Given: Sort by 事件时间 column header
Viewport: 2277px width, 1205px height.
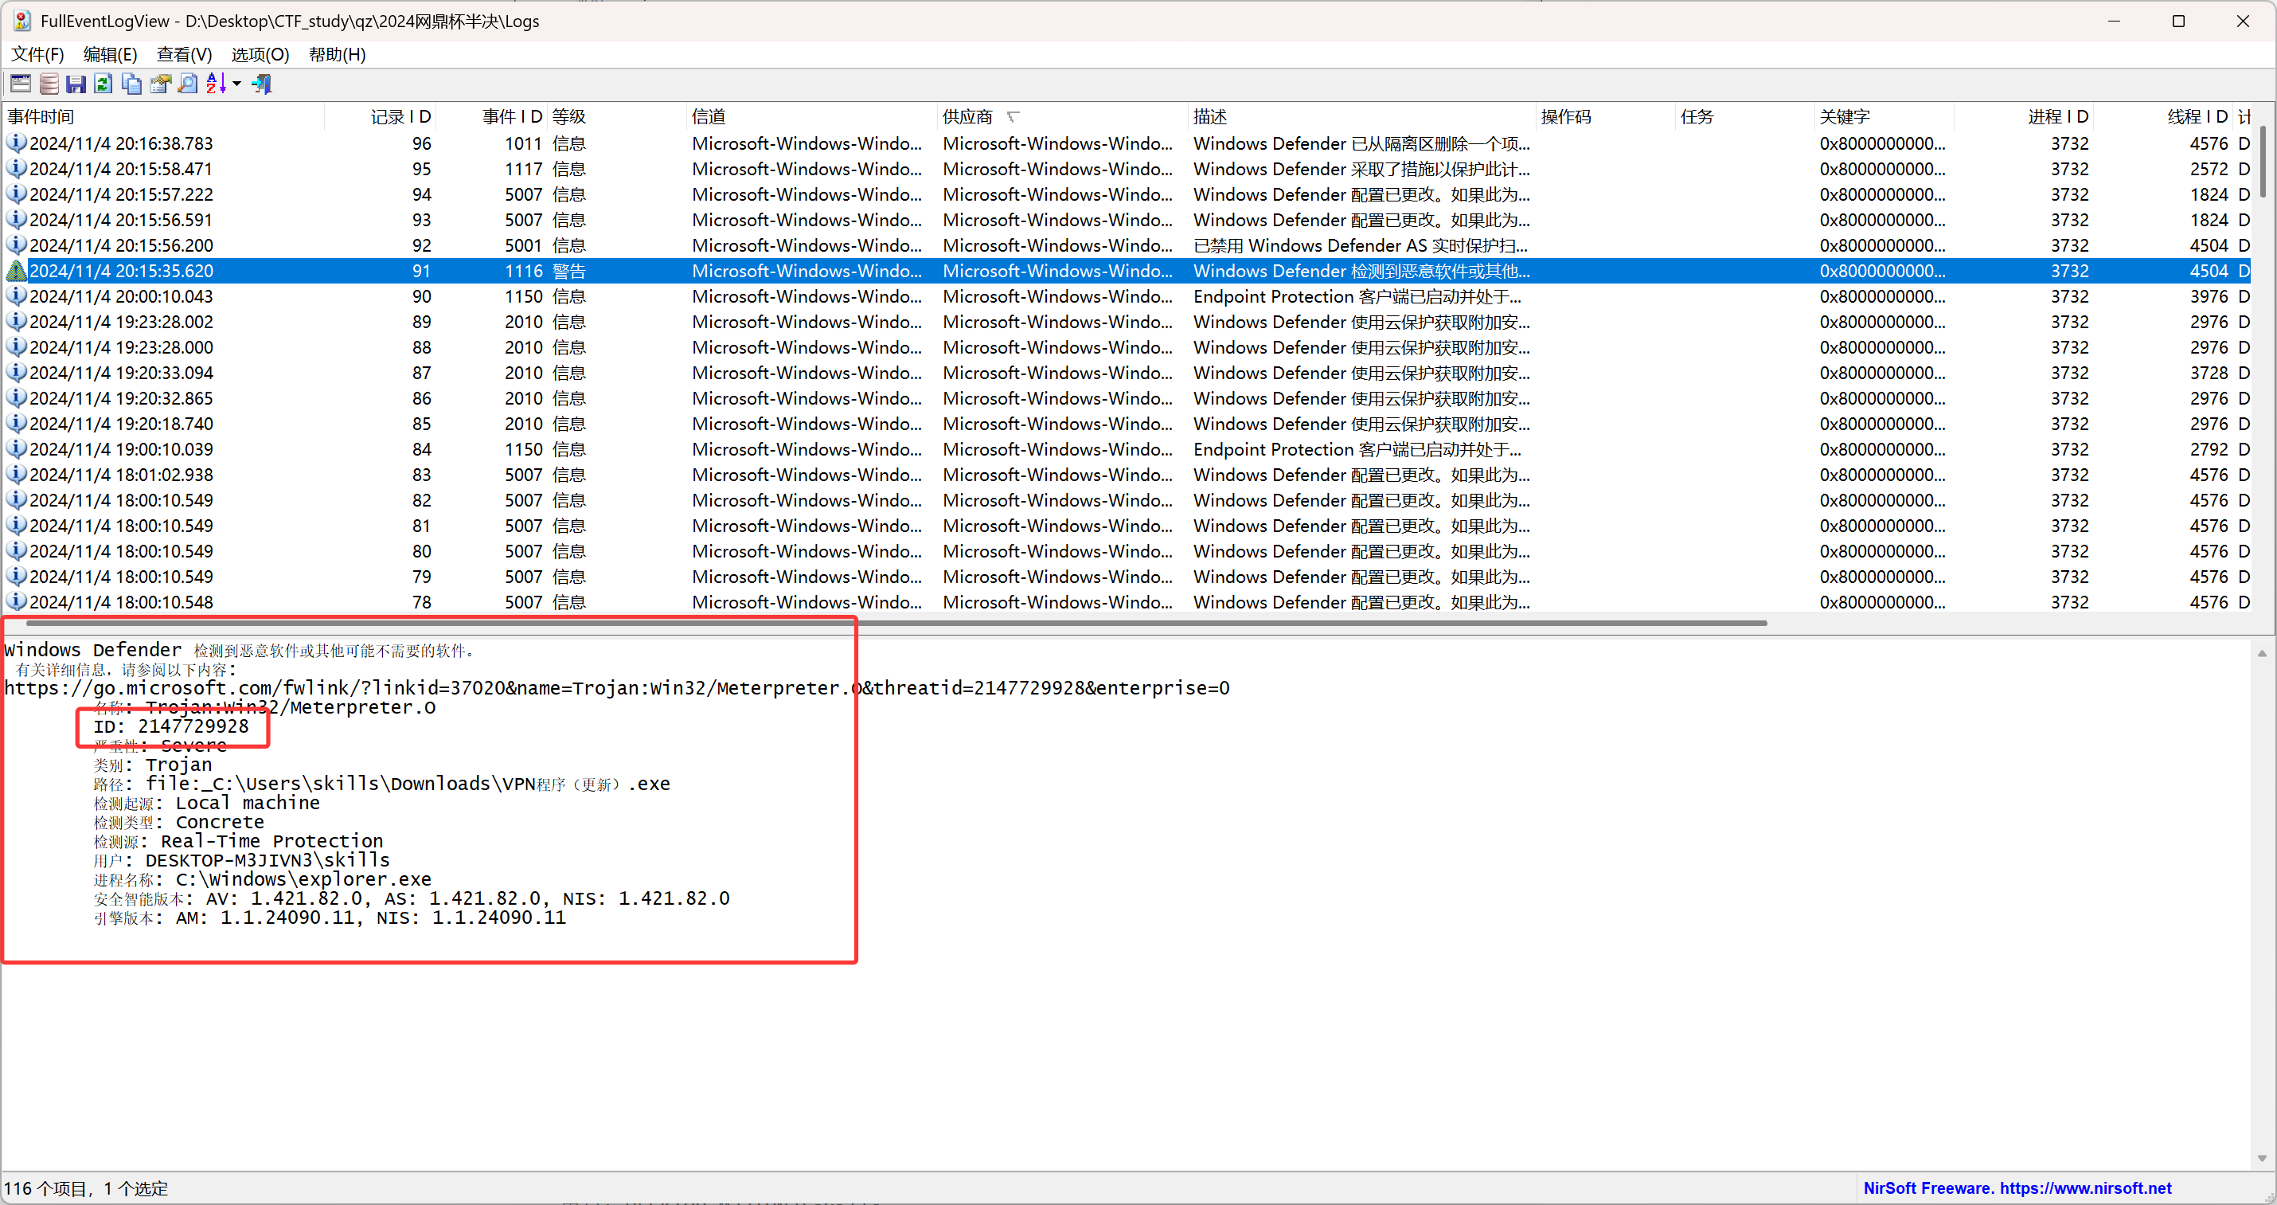Looking at the screenshot, I should coord(41,117).
